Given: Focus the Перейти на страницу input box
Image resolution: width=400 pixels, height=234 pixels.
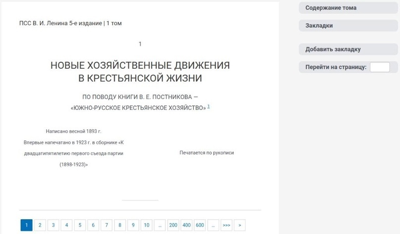Looking at the screenshot, I should [380, 67].
